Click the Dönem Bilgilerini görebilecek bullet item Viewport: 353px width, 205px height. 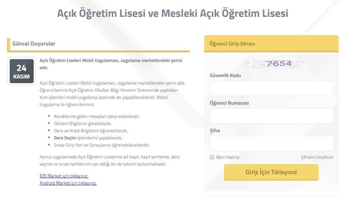click(83, 123)
